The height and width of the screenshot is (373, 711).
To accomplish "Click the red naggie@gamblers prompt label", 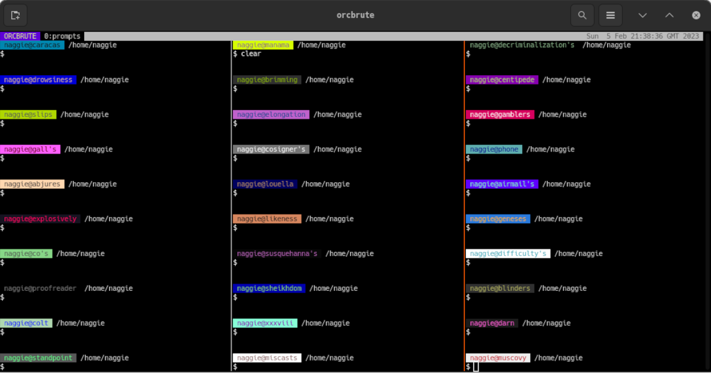I will click(x=500, y=114).
